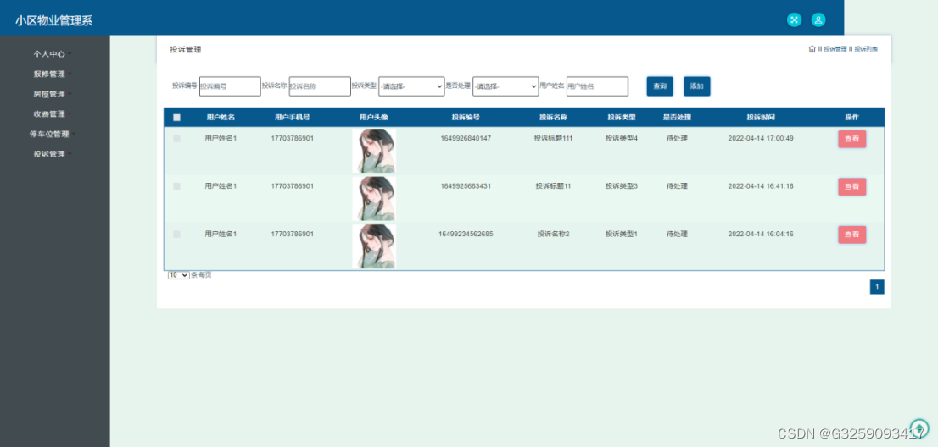Click 查看 for complaint 投诉标题11
This screenshot has height=447, width=938.
[851, 187]
